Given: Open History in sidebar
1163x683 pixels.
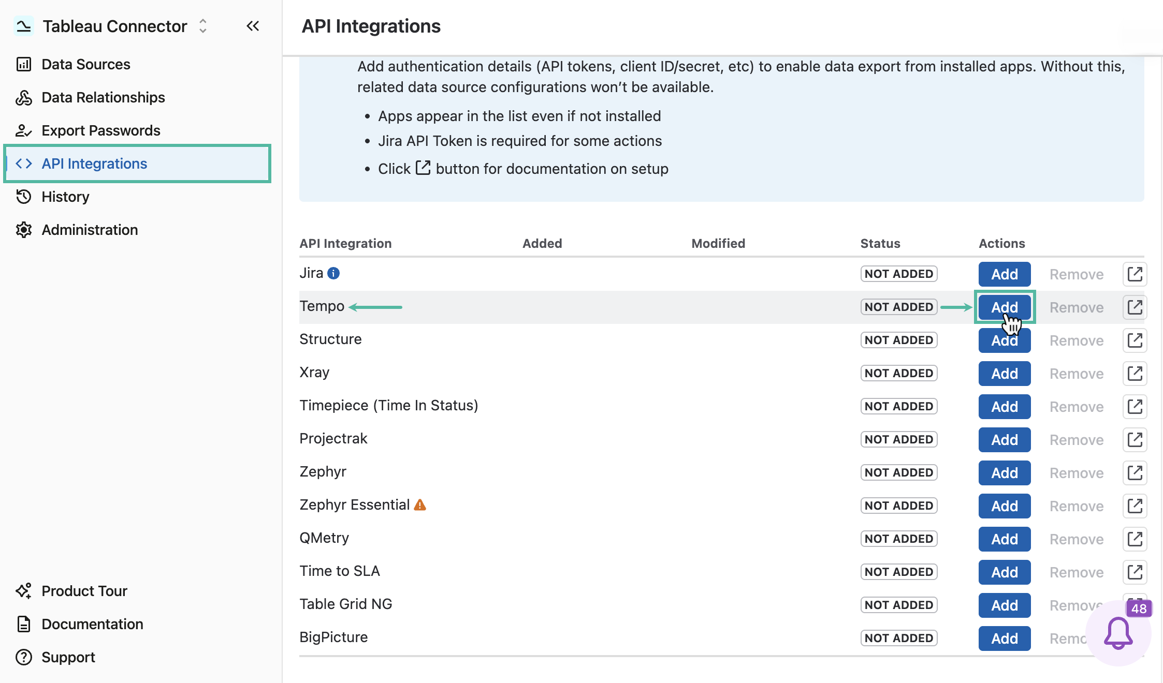Looking at the screenshot, I should [x=65, y=197].
